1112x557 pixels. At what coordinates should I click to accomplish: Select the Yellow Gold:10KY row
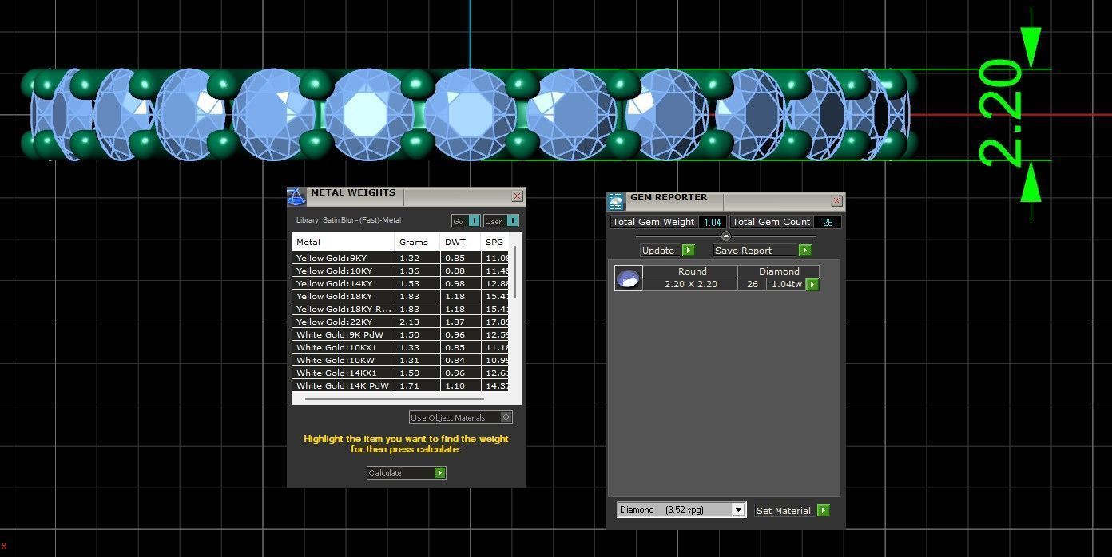pyautogui.click(x=399, y=271)
